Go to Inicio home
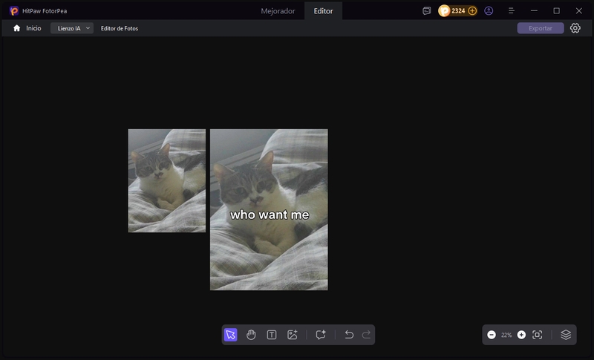The height and width of the screenshot is (360, 594). tap(27, 28)
